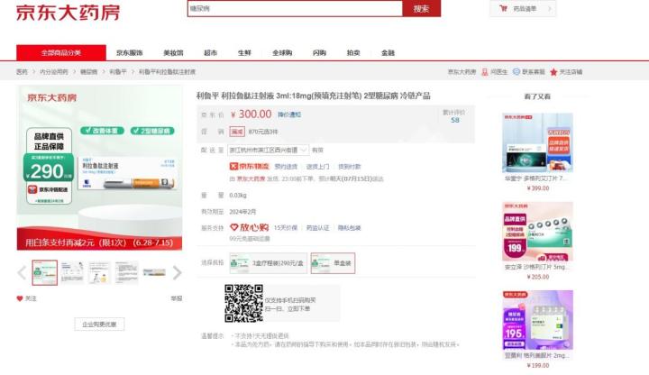Open the ¥205.00 recommended product image

tap(537, 232)
